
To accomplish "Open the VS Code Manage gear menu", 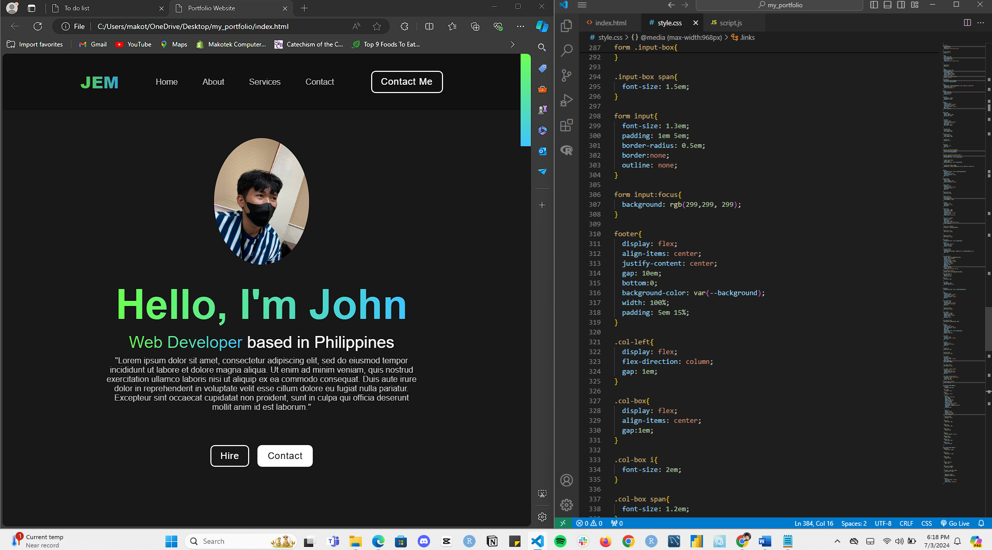I will (567, 505).
